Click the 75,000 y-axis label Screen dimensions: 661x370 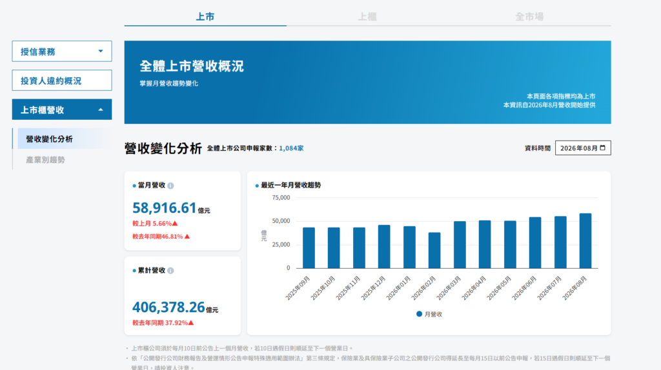pyautogui.click(x=281, y=197)
